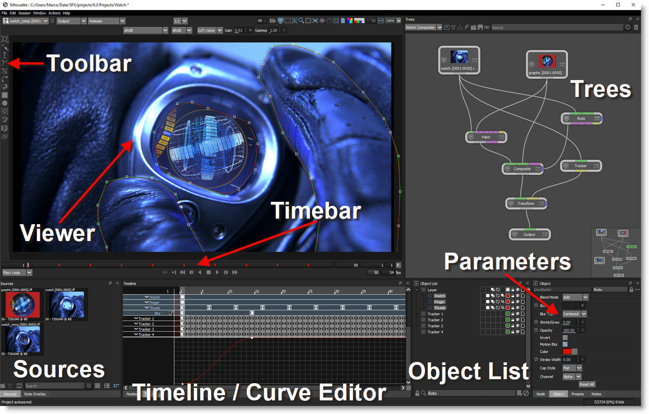The width and height of the screenshot is (649, 414).
Task: Select the graphic.[0001-0050] source thumbnail
Action: coord(22,305)
